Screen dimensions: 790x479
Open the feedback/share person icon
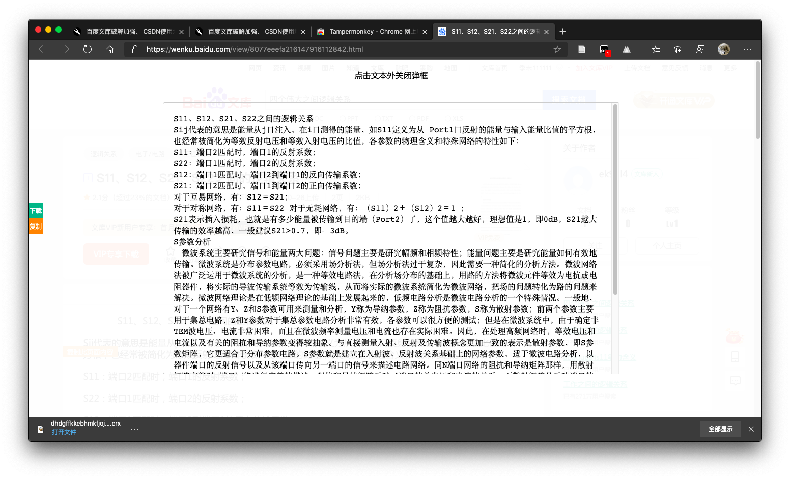pos(700,49)
